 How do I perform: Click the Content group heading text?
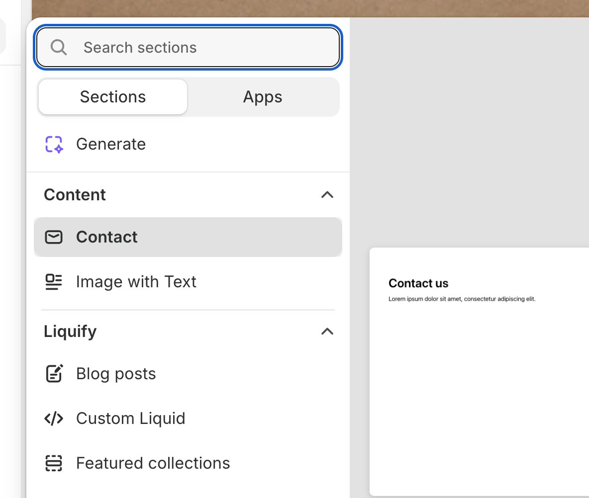tap(75, 195)
